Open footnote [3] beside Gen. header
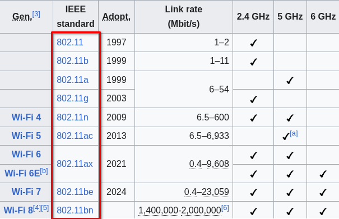 [36, 14]
